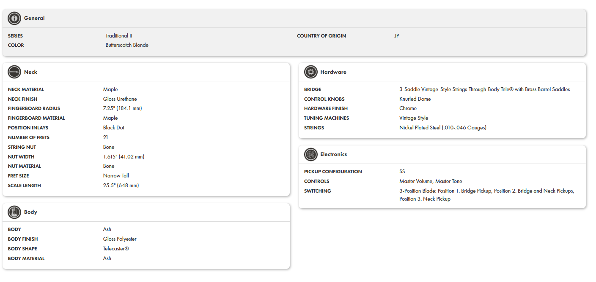Click the Hardware section heading text

pos(333,72)
